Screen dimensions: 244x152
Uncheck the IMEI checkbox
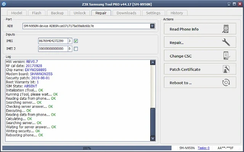point(76,41)
